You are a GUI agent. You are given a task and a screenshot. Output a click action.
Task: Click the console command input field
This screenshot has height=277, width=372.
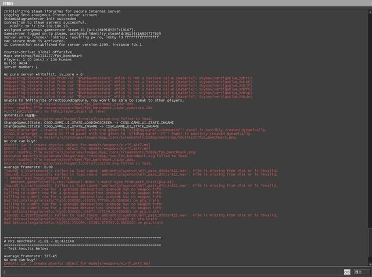(x=173, y=272)
